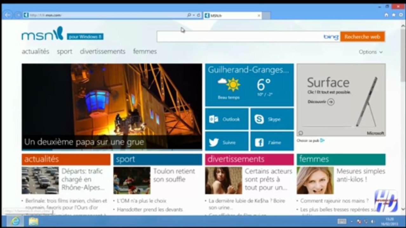Click the rugby match thumbnail
Image resolution: width=406 pixels, height=228 pixels.
tap(132, 180)
